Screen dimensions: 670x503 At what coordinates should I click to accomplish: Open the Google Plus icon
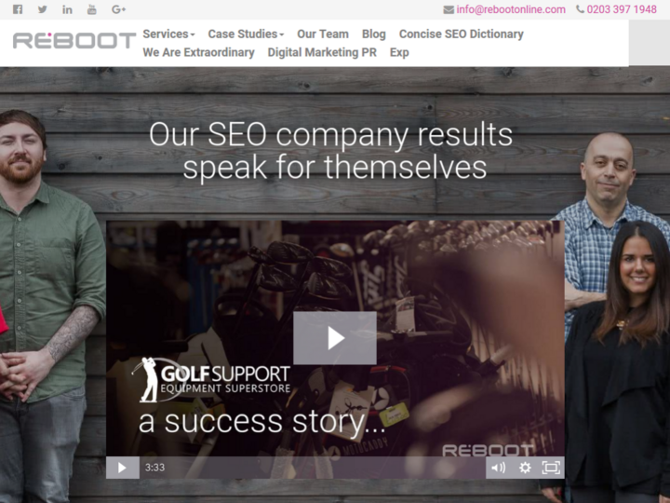[118, 9]
